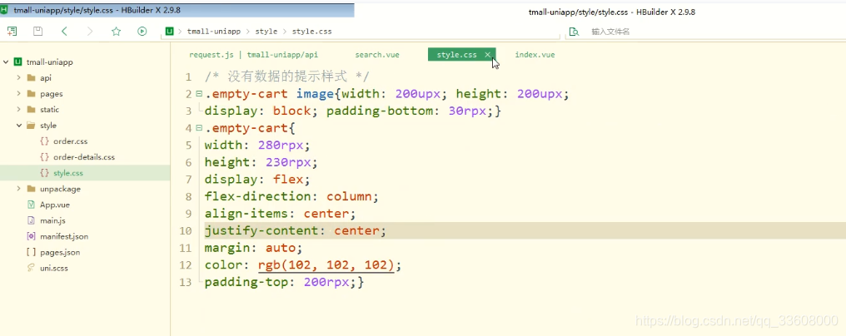Click the unpackage folder icon
Screen dimensions: 846x336
coord(32,189)
